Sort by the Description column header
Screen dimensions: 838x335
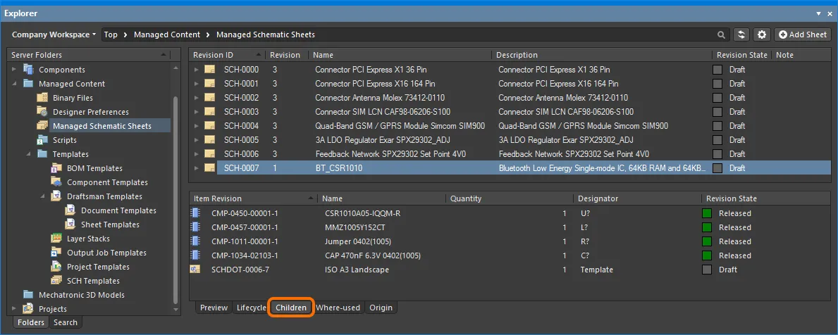coord(517,55)
